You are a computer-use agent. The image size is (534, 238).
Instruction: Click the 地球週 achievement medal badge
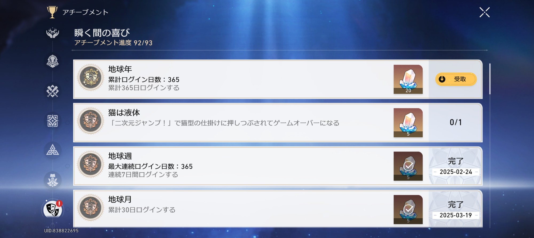coord(91,165)
